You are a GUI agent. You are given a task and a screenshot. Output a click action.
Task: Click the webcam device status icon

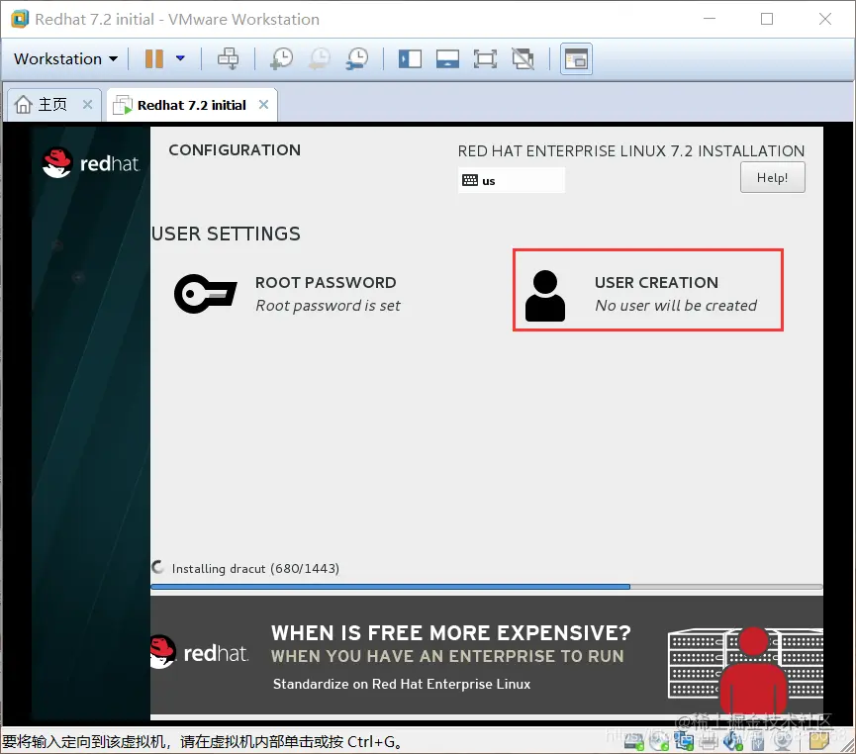[783, 741]
